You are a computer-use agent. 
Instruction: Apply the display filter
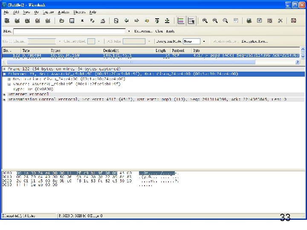(x=170, y=31)
